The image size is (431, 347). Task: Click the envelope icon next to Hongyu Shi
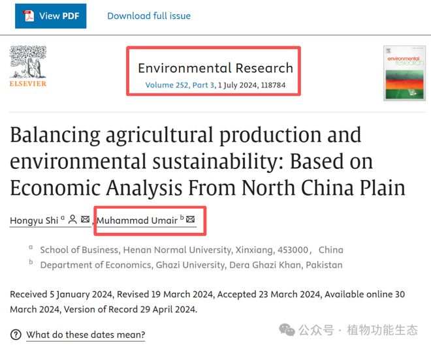coord(86,220)
